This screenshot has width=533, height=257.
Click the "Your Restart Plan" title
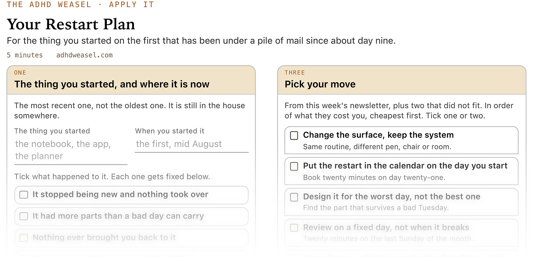pos(71,25)
